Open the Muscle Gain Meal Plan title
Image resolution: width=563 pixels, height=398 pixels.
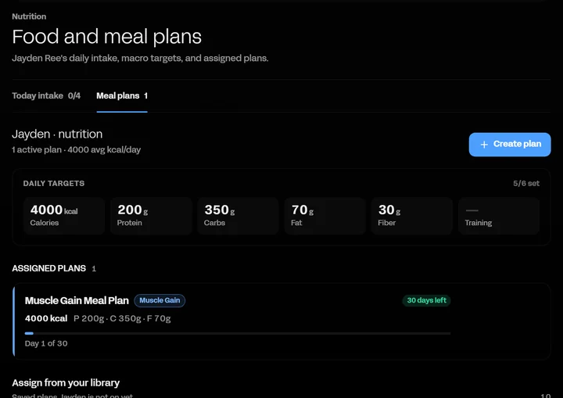(x=77, y=301)
